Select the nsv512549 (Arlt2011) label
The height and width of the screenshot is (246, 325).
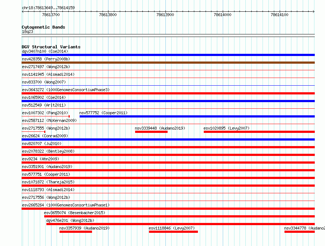click(x=44, y=105)
